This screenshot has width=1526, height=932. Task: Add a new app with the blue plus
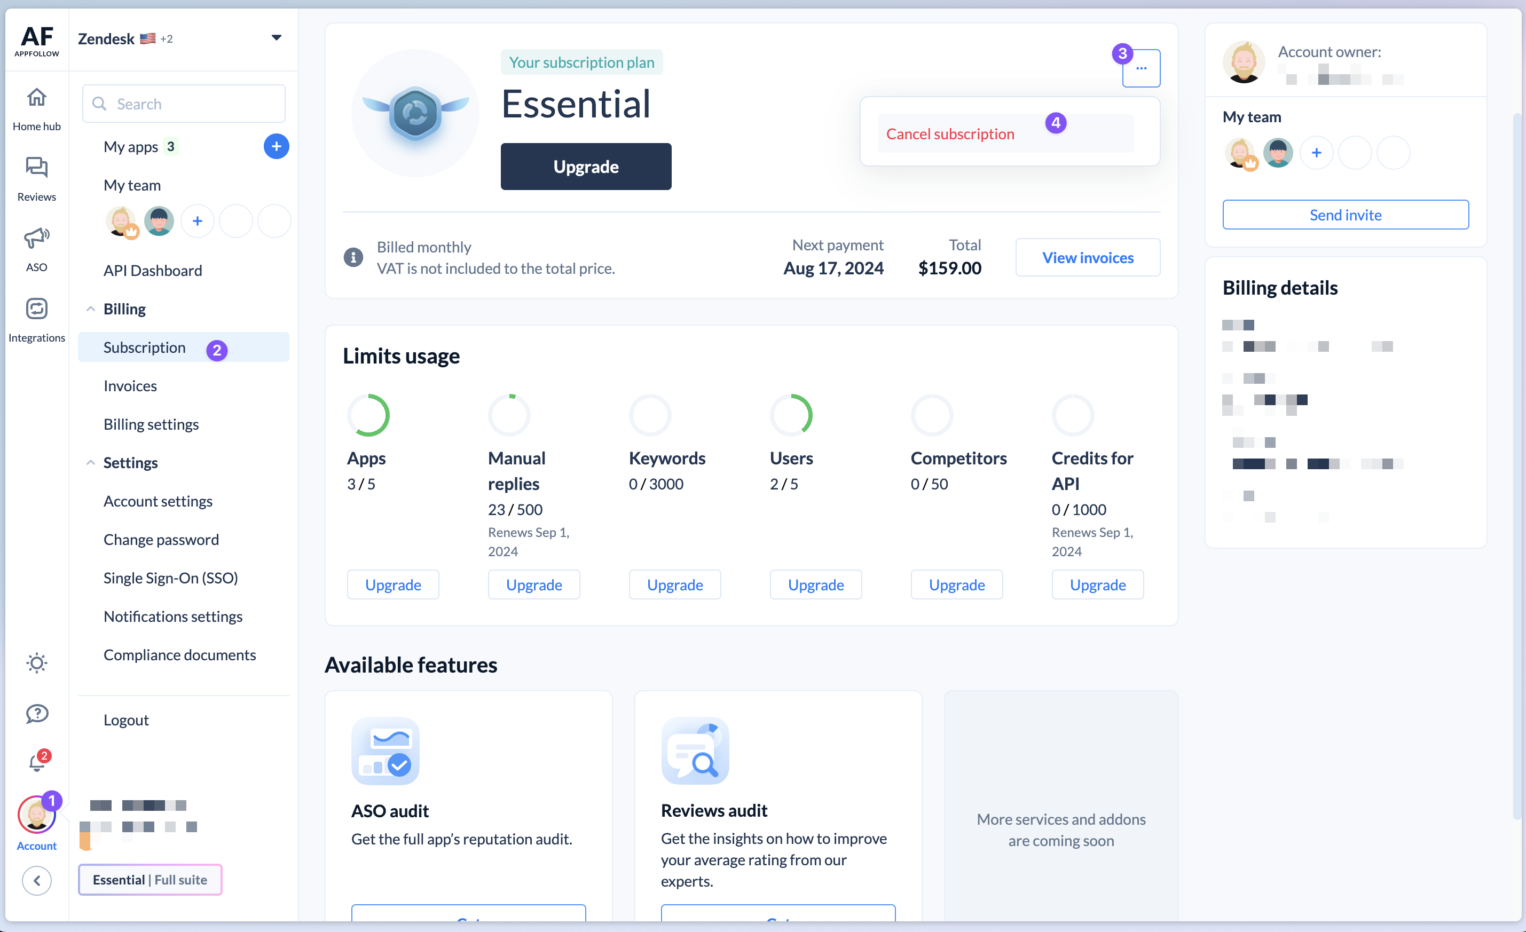[276, 147]
